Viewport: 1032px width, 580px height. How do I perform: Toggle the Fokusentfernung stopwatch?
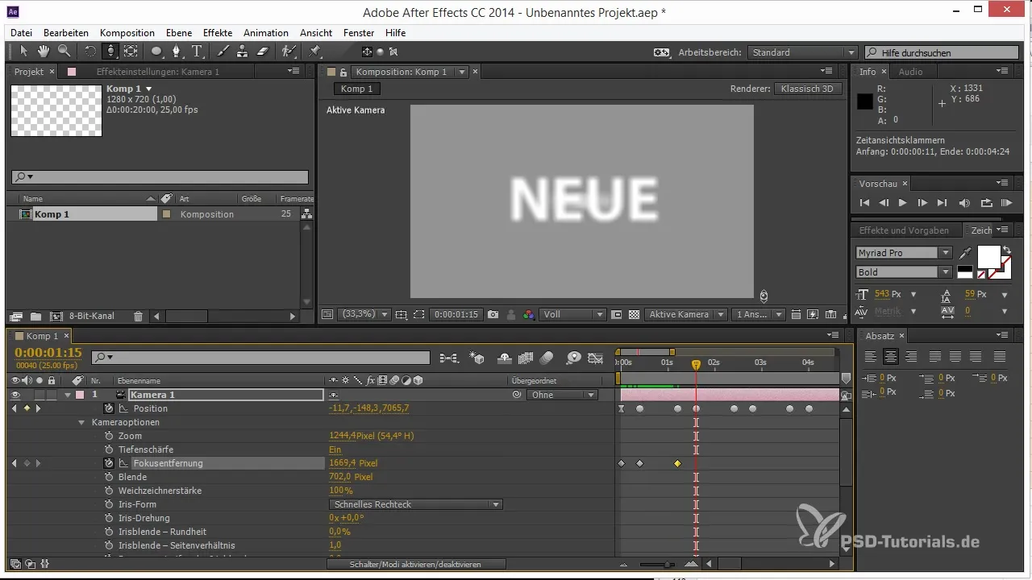(109, 463)
